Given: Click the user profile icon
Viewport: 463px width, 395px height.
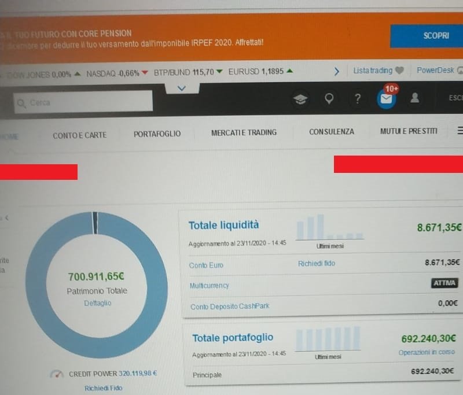Looking at the screenshot, I should tap(414, 98).
